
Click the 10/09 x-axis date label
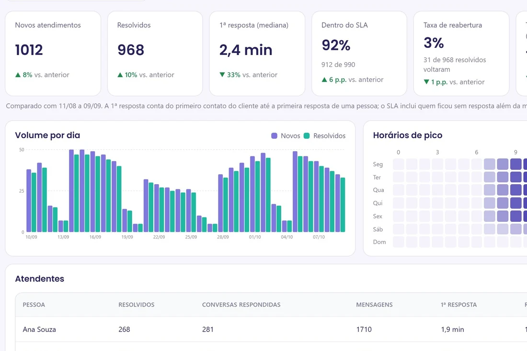coord(31,237)
